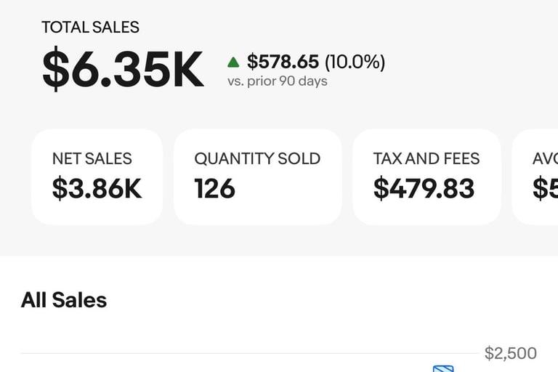Click the All Sales heading
Screen dimensions: 558x372
64,300
